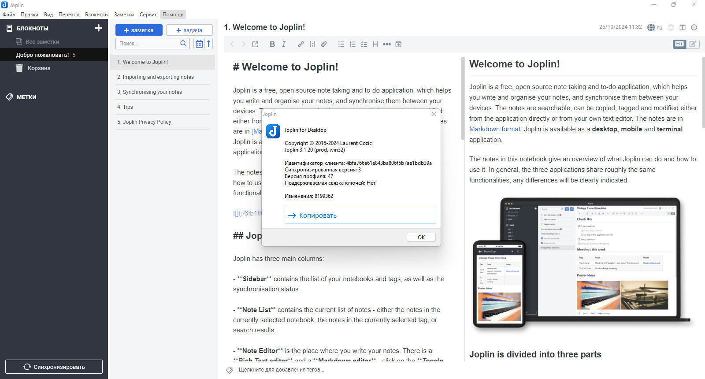
Task: Open the Сервис menu
Action: [148, 15]
